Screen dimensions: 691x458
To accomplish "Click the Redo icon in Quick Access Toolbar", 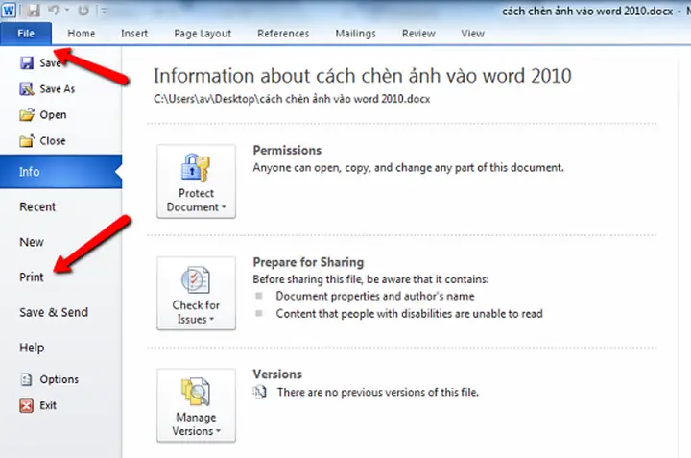I will tap(83, 11).
